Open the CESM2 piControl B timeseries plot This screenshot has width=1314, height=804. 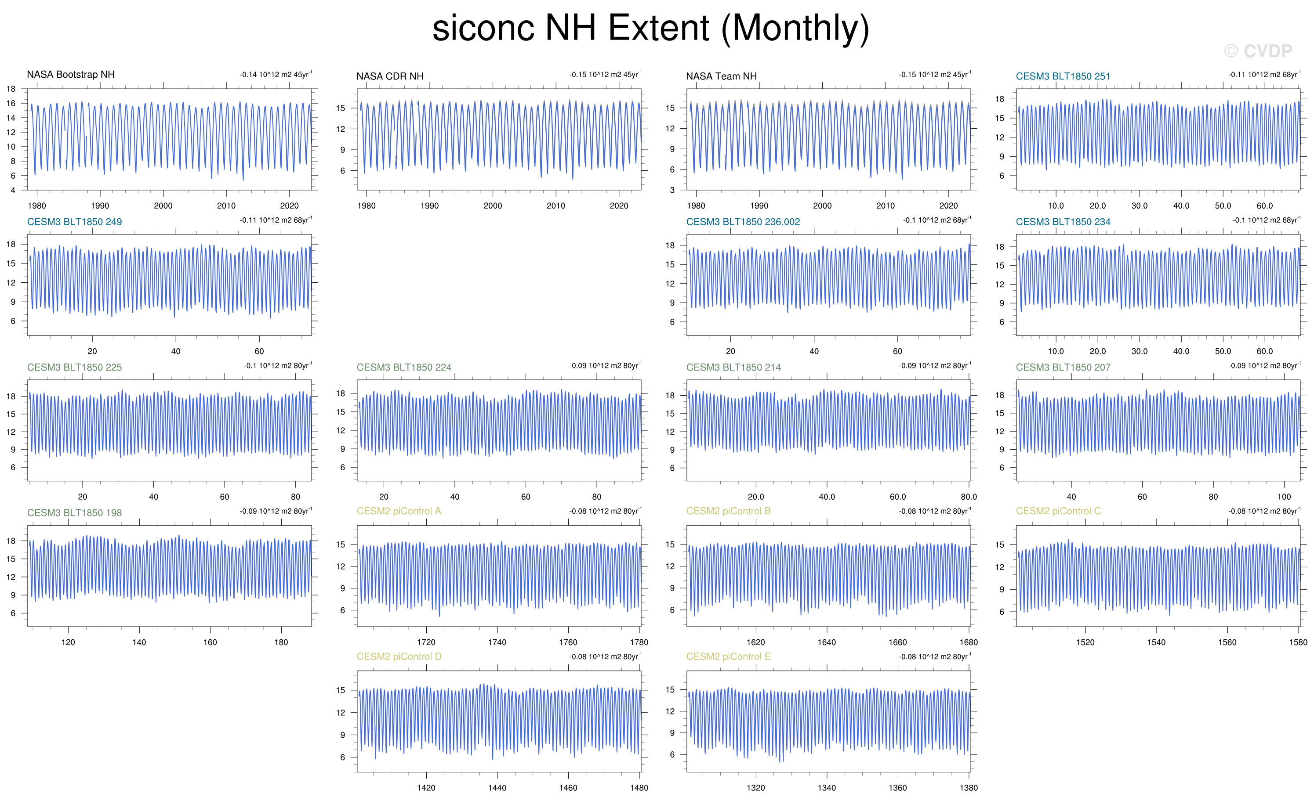coord(828,575)
